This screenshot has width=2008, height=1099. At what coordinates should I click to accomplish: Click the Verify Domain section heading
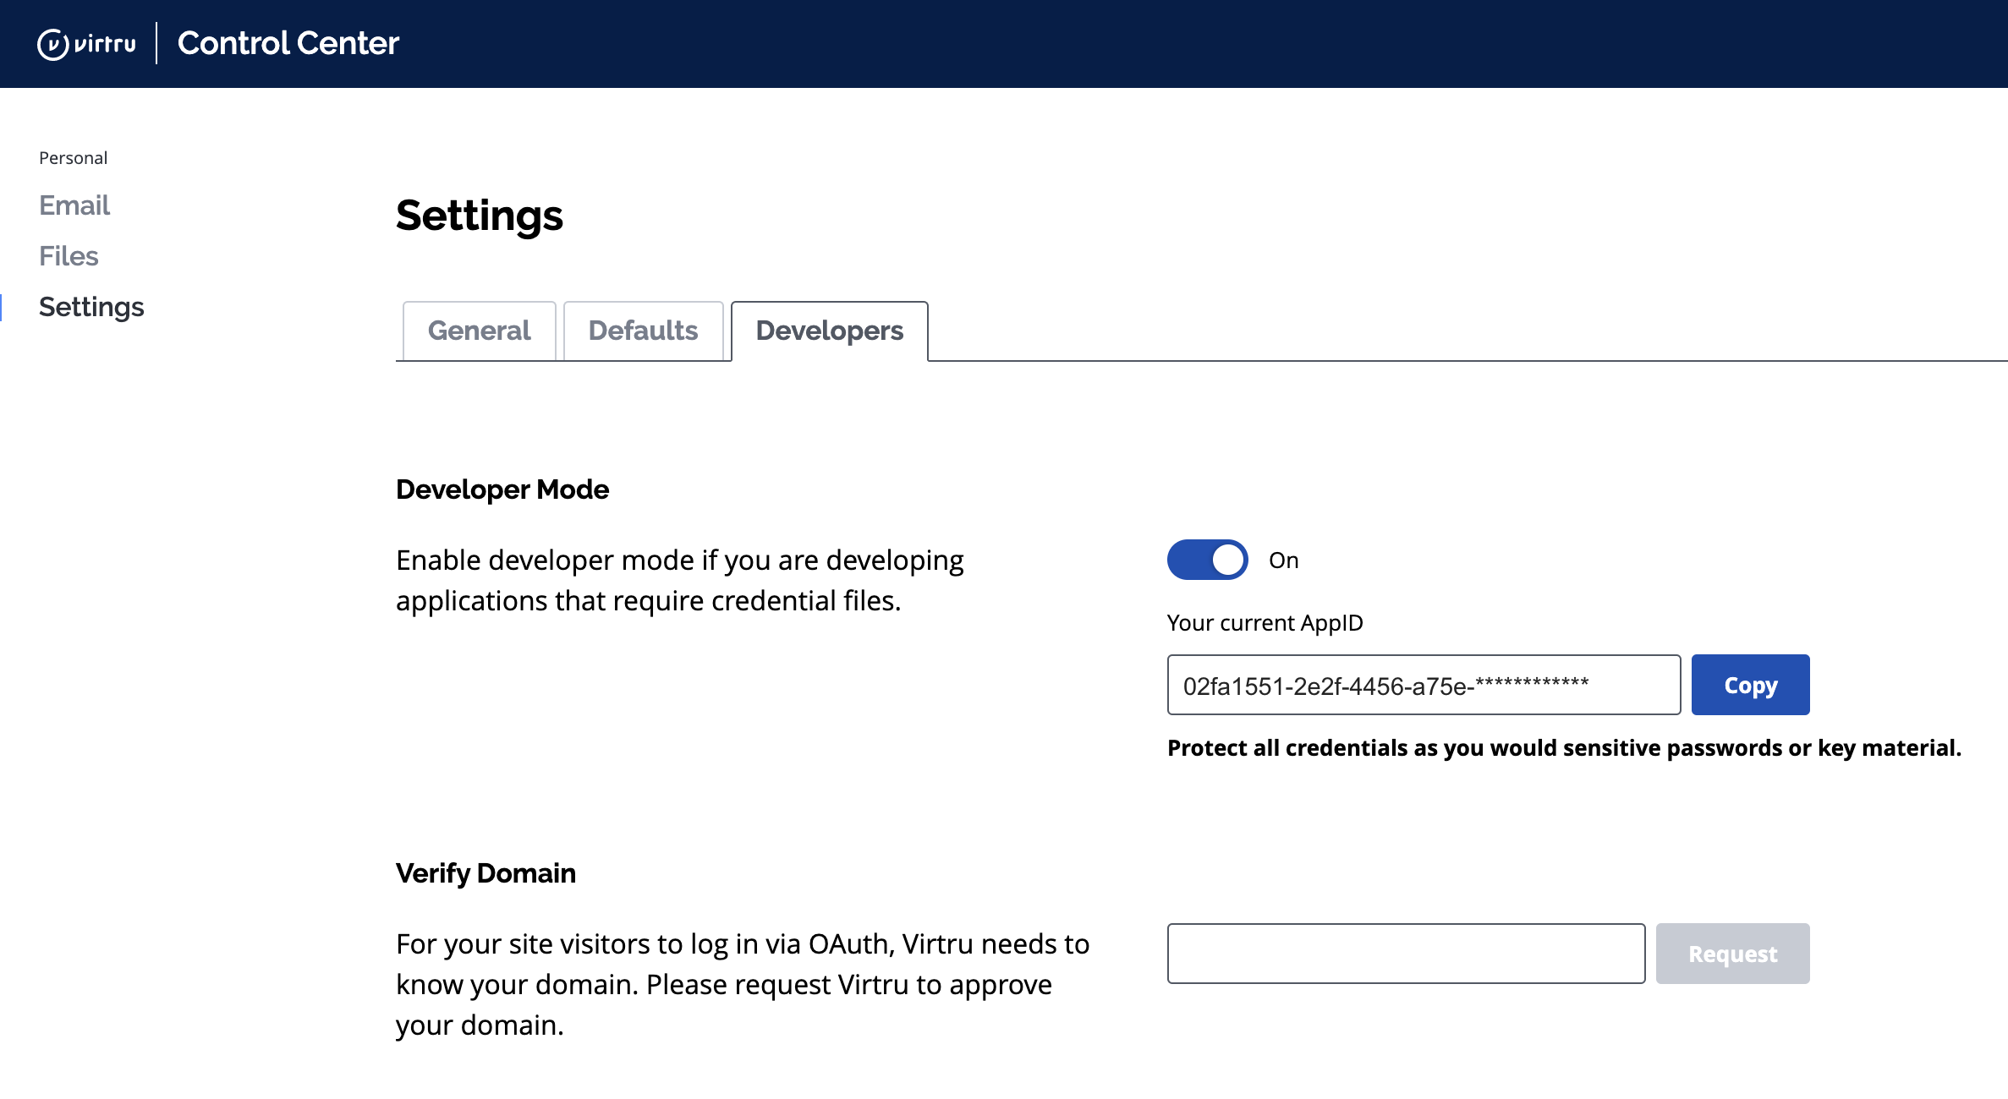(486, 873)
